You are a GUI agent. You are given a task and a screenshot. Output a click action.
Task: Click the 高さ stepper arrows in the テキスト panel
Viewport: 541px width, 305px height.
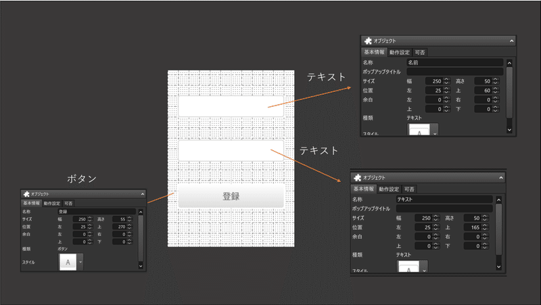[485, 218]
